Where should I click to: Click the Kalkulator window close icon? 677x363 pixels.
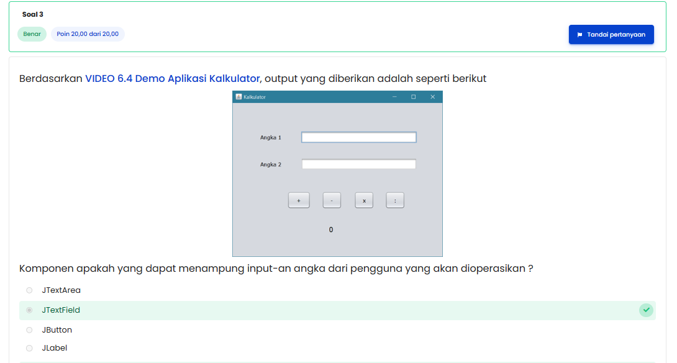[x=433, y=97]
